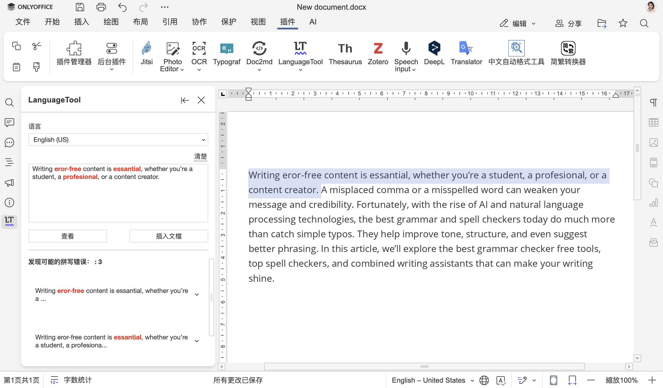The image size is (663, 388).
Task: Toggle track changes in status bar
Action: (522, 380)
